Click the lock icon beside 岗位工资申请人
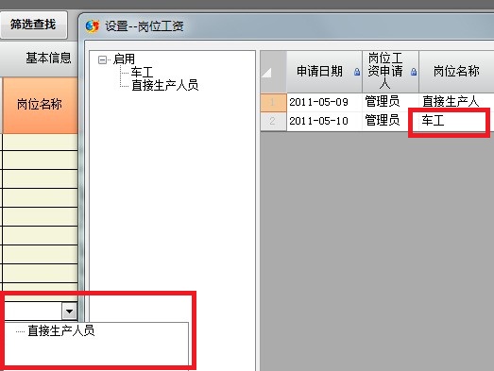494x371 pixels. 414,72
